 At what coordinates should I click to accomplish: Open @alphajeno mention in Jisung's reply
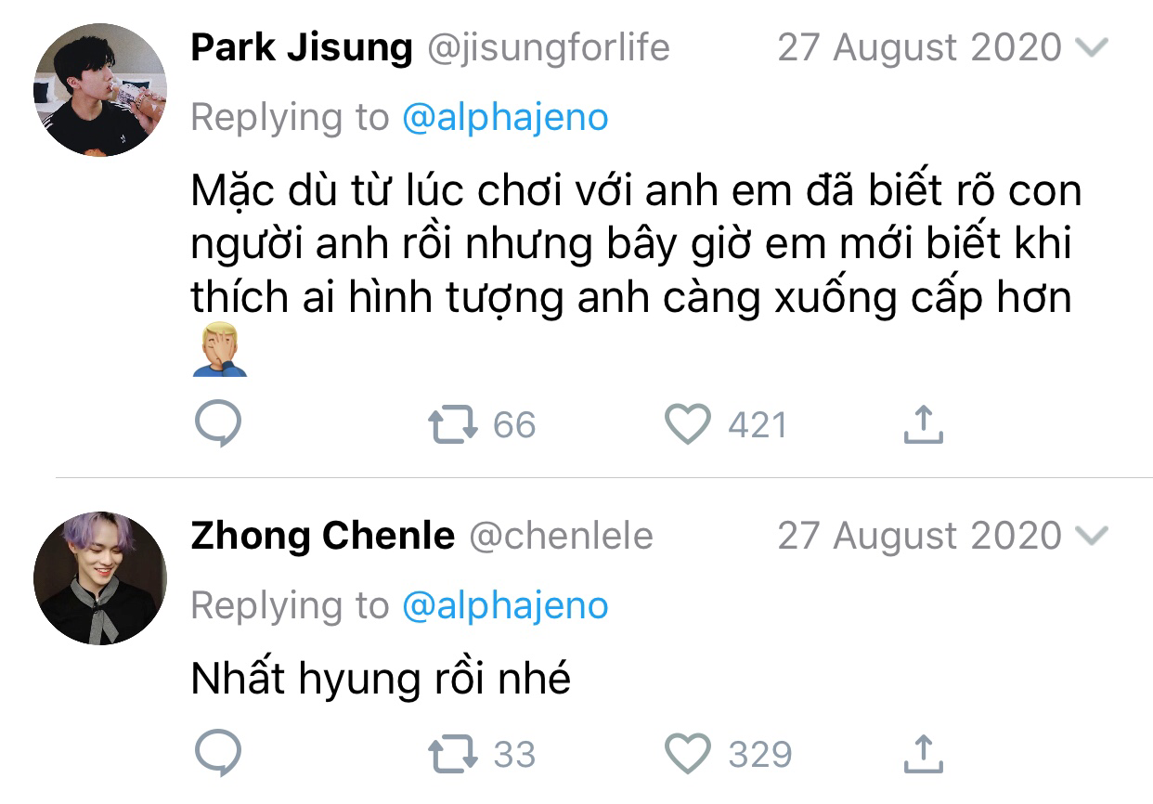click(505, 118)
